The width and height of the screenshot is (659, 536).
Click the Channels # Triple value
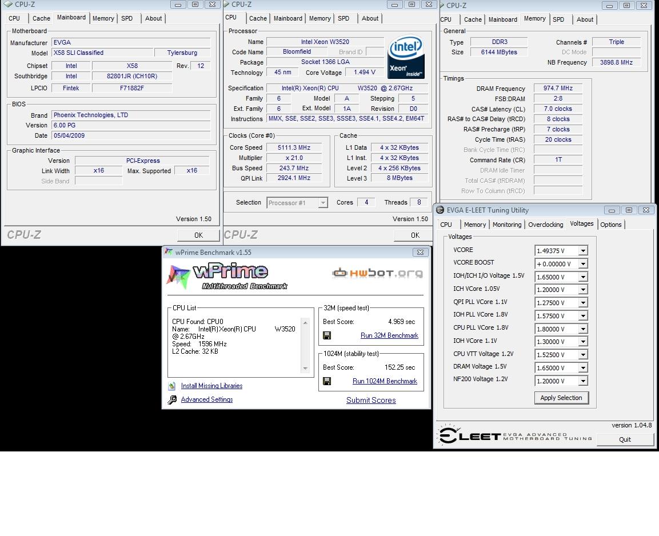[616, 42]
